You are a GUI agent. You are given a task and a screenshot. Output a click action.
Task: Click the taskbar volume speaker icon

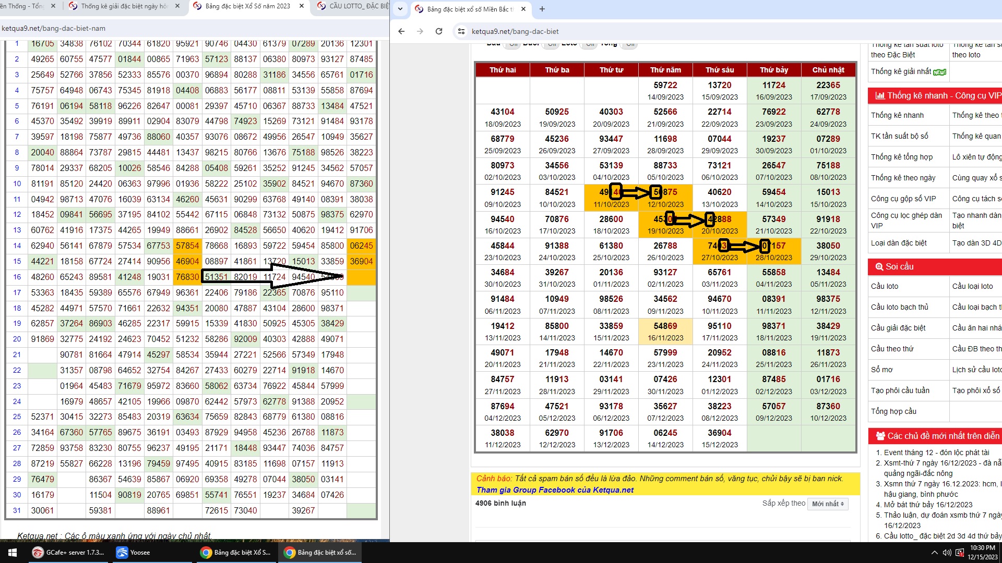pos(947,553)
